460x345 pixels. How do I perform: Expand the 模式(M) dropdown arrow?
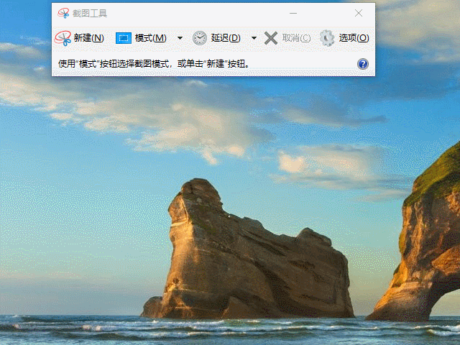pos(180,38)
